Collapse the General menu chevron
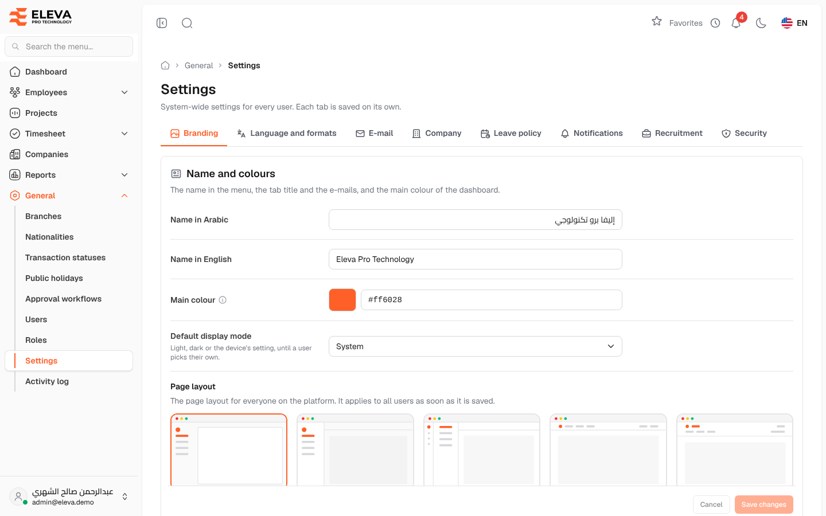Screen dimensions: 826x516 coord(124,196)
